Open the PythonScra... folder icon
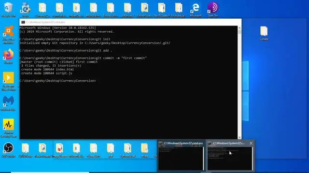 [x=144, y=10]
